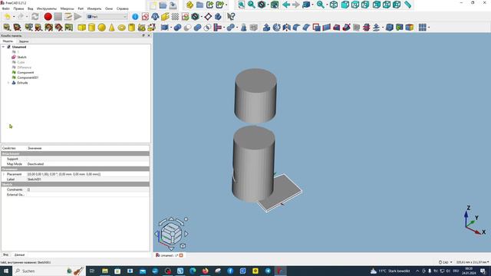Select the Sketch item in tree
The width and height of the screenshot is (491, 276).
(21, 58)
